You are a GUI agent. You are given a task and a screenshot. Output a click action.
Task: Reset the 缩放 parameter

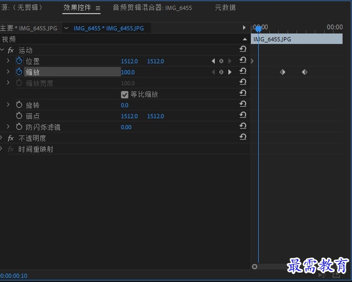coord(243,71)
